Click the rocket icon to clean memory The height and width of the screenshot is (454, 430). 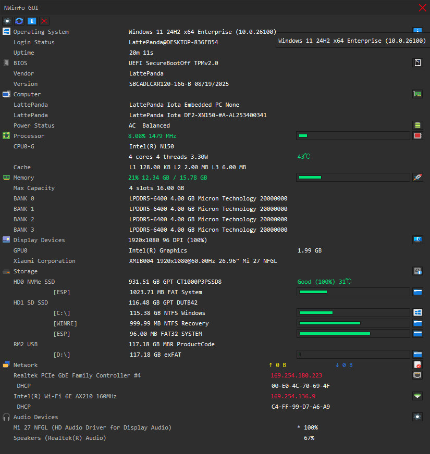[x=417, y=178]
